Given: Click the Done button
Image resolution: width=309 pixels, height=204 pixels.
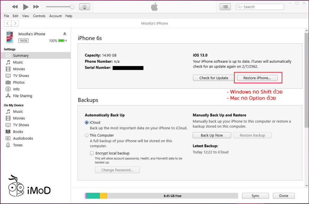Looking at the screenshot, I should [284, 196].
